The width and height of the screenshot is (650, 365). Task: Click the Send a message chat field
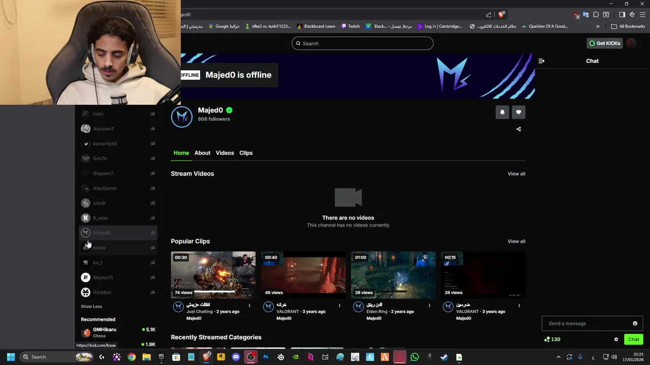pyautogui.click(x=592, y=323)
